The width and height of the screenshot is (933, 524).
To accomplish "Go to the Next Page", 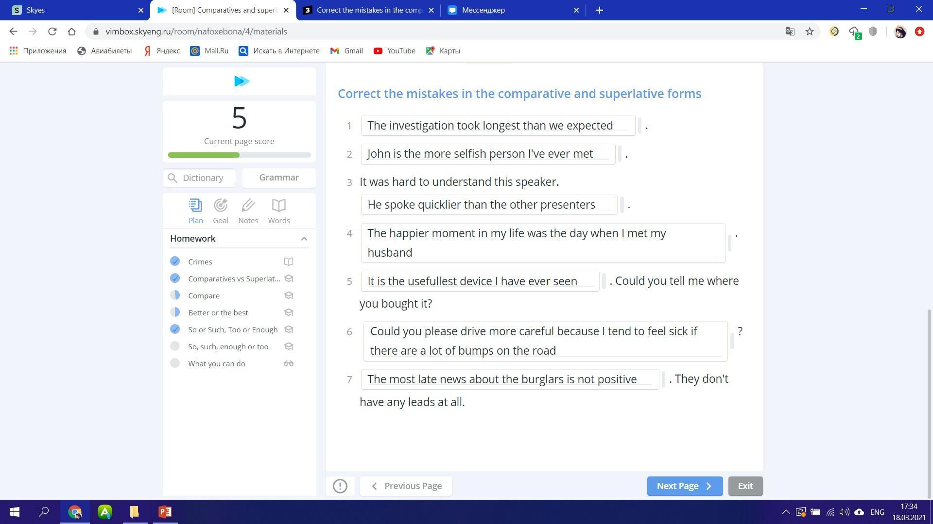I will [684, 486].
